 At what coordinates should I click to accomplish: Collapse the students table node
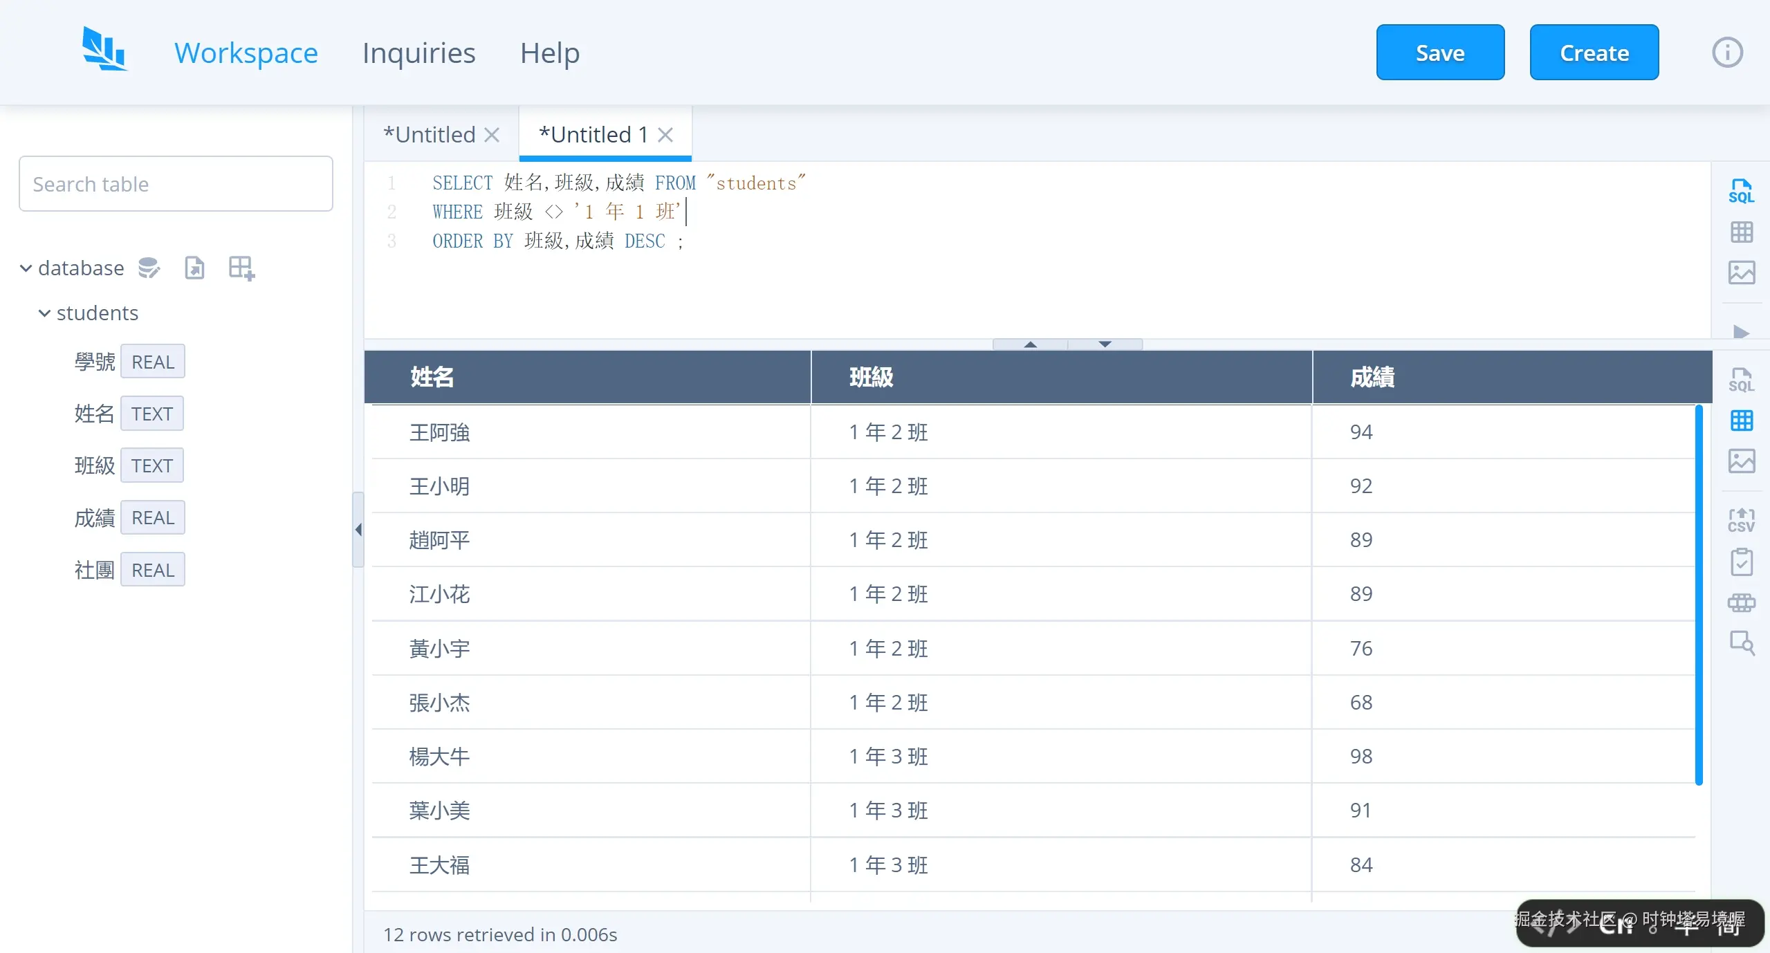point(44,313)
